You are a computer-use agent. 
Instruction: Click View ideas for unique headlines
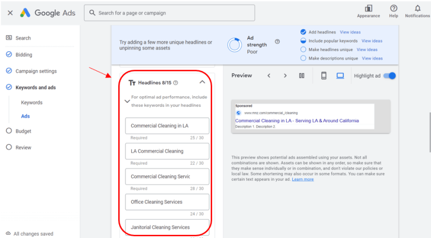coord(367,50)
